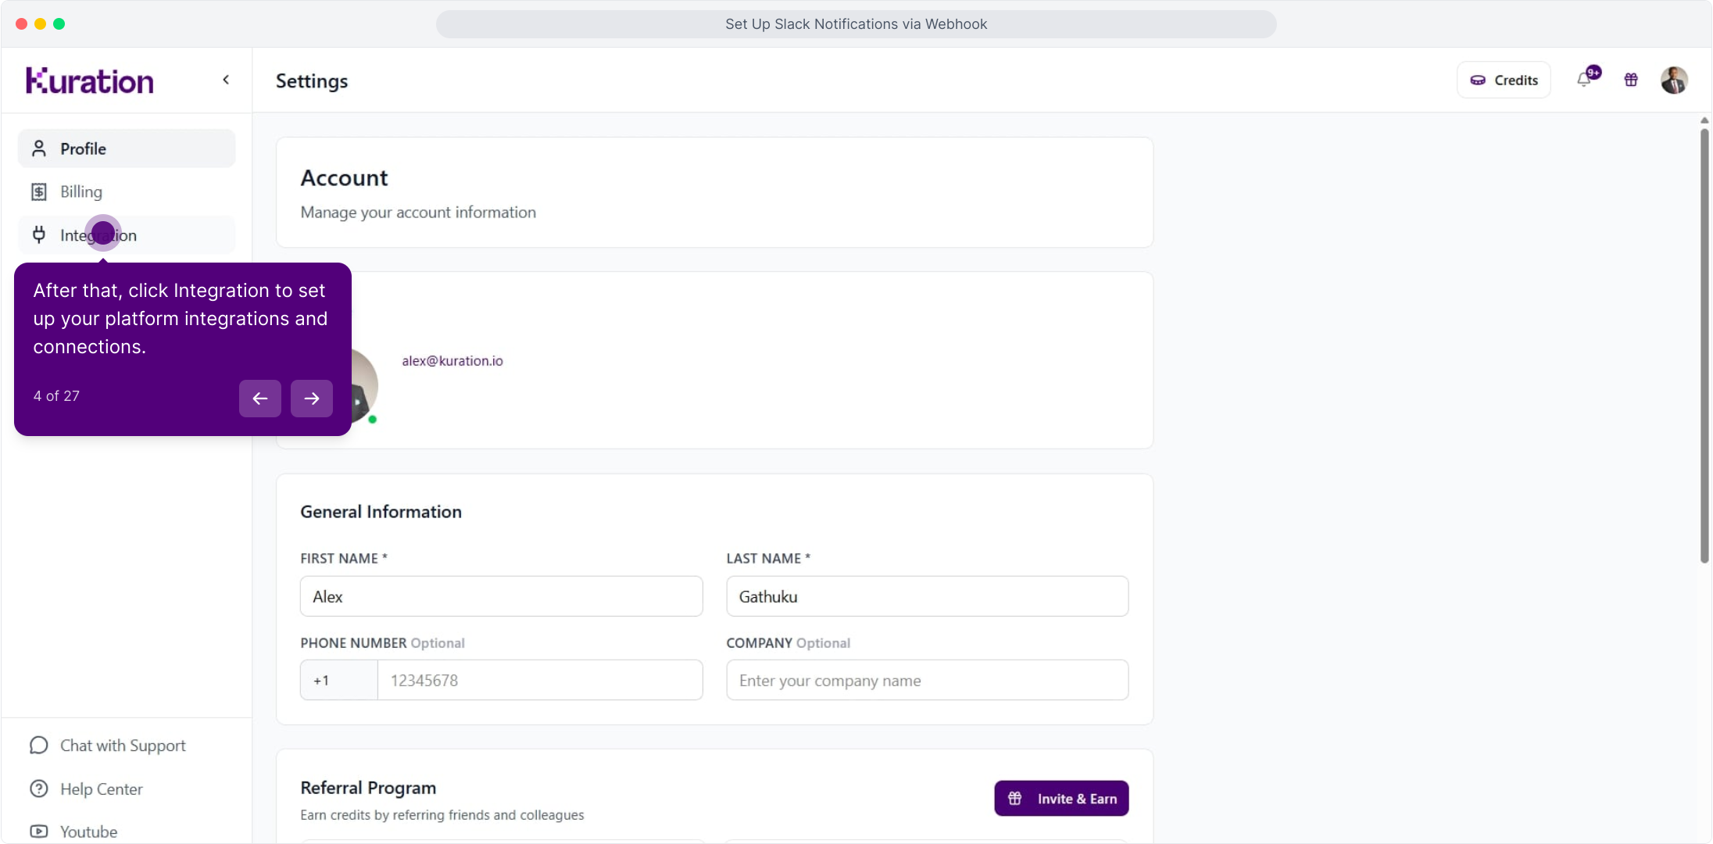
Task: Click the yellow minimize window button
Action: click(40, 23)
